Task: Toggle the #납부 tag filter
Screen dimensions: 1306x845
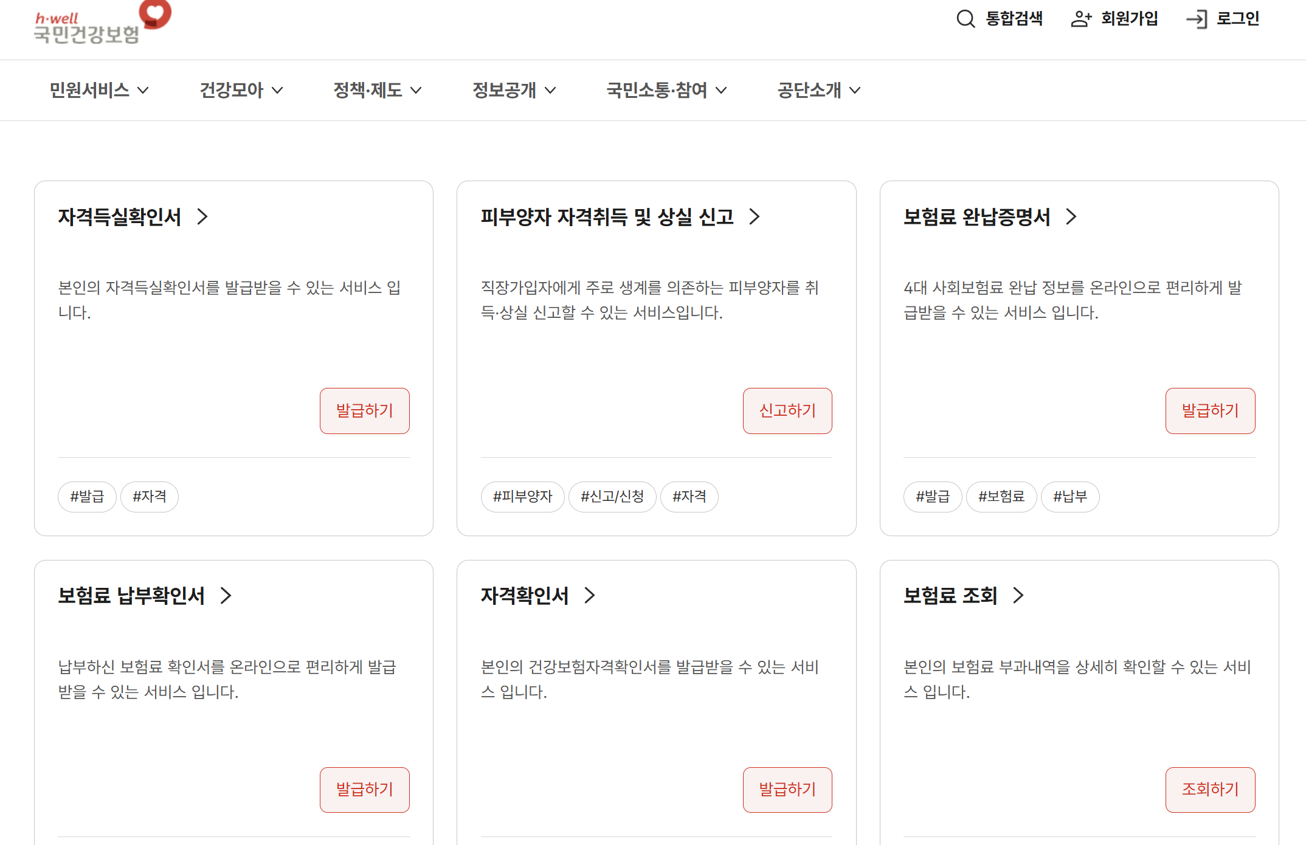Action: click(1069, 497)
